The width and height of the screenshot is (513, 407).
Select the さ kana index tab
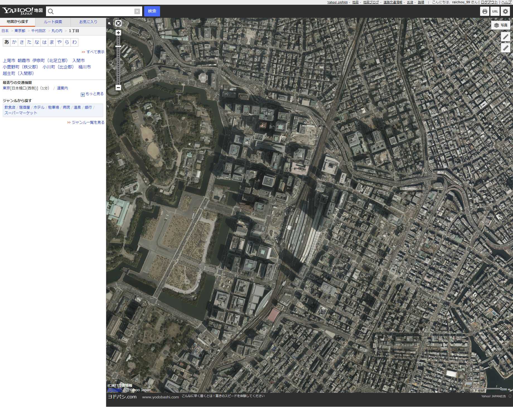[x=22, y=42]
